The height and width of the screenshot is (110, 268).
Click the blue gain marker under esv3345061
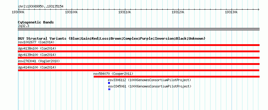[x=109, y=89]
